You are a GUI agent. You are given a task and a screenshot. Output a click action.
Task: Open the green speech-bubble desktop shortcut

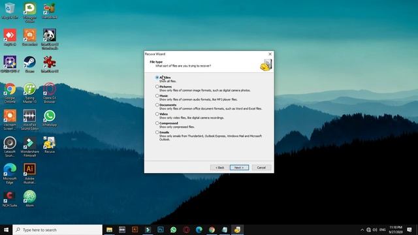click(29, 12)
